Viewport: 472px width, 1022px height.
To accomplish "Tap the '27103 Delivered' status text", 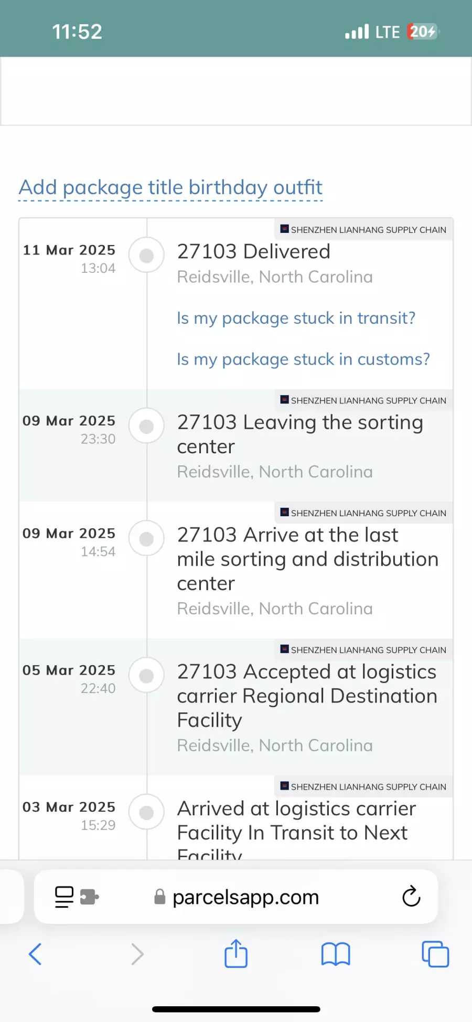I will click(x=254, y=252).
